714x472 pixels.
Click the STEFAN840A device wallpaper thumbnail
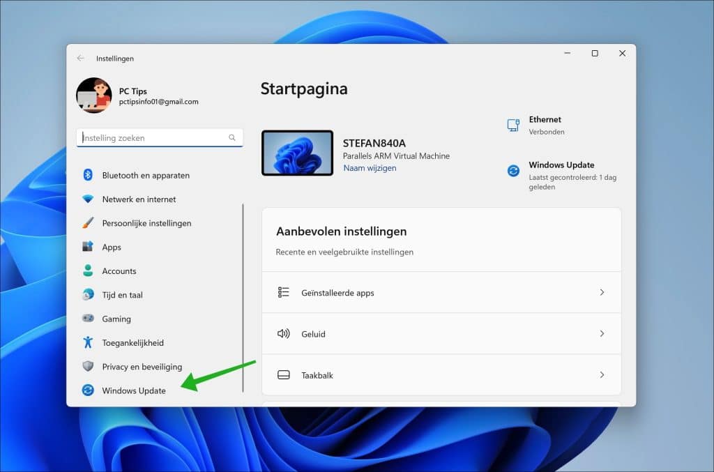click(297, 153)
